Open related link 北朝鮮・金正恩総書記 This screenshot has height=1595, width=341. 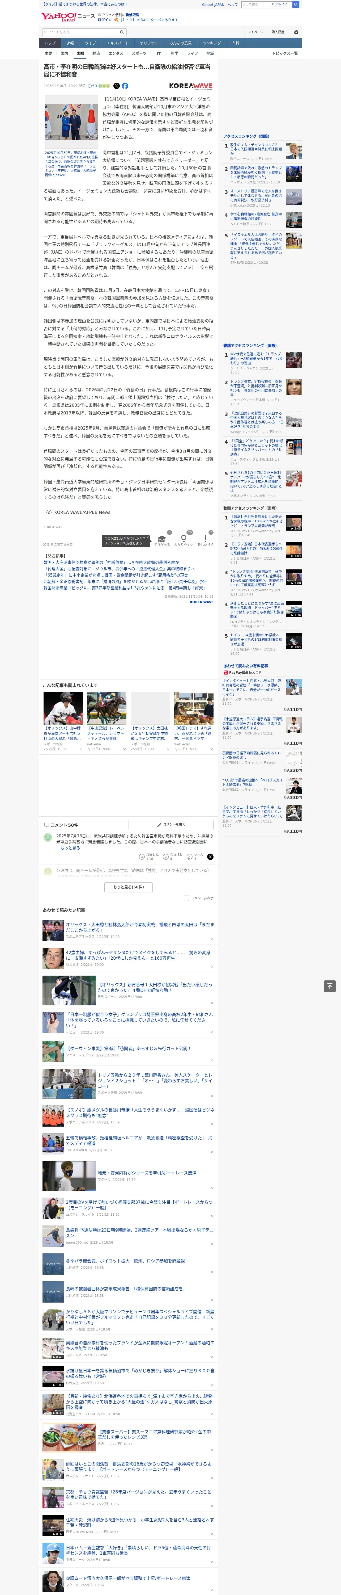(x=125, y=581)
